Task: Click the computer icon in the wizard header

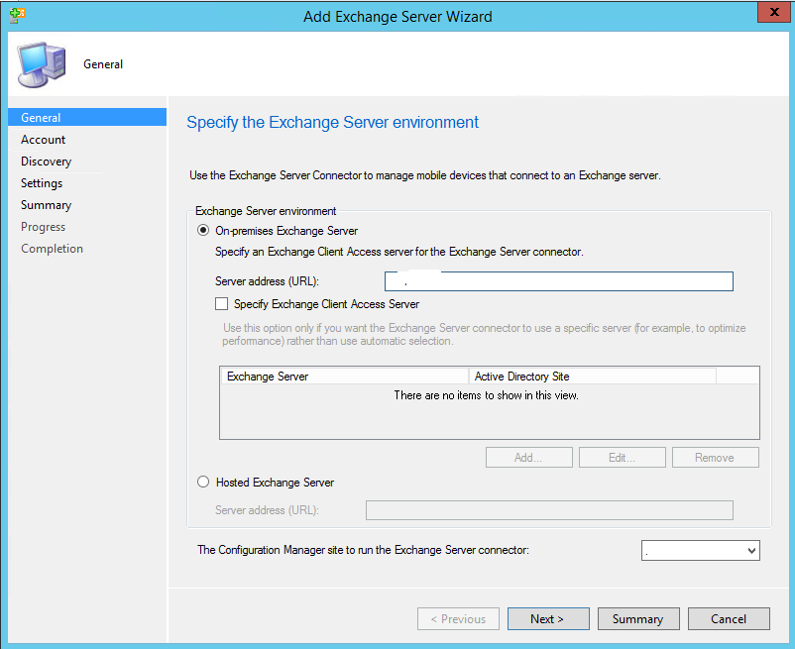Action: point(38,61)
